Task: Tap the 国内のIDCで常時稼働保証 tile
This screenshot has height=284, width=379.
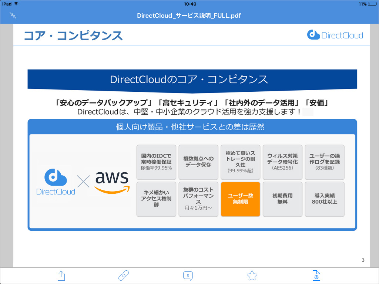Action: point(157,162)
